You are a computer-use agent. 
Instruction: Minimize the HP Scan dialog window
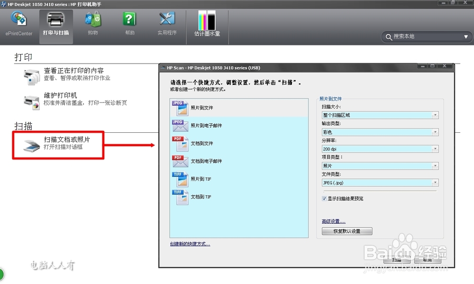point(423,66)
